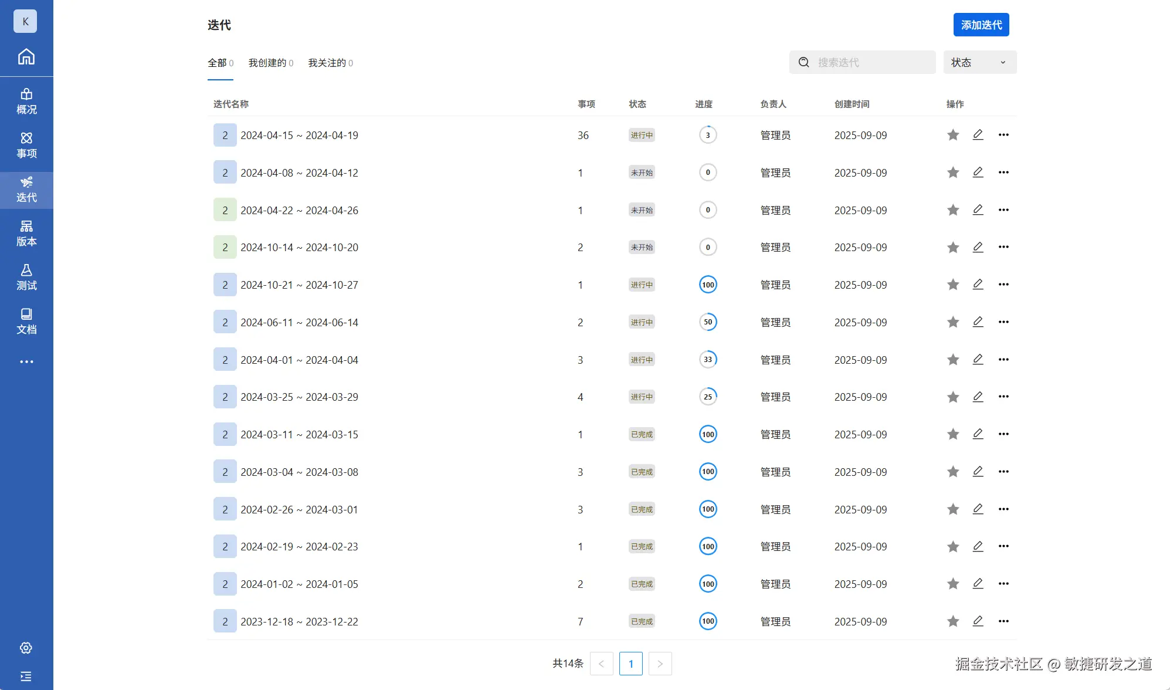This screenshot has width=1170, height=690.
Task: Open the 事项 items section
Action: (x=26, y=146)
